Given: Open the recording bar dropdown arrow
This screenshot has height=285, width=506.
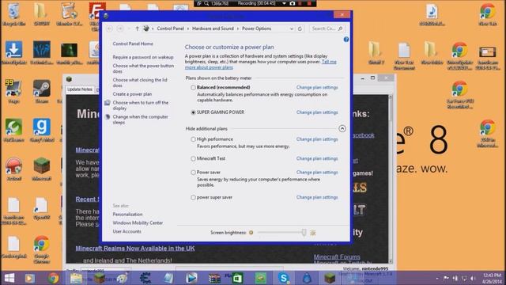Looking at the screenshot, I should coord(284,3).
